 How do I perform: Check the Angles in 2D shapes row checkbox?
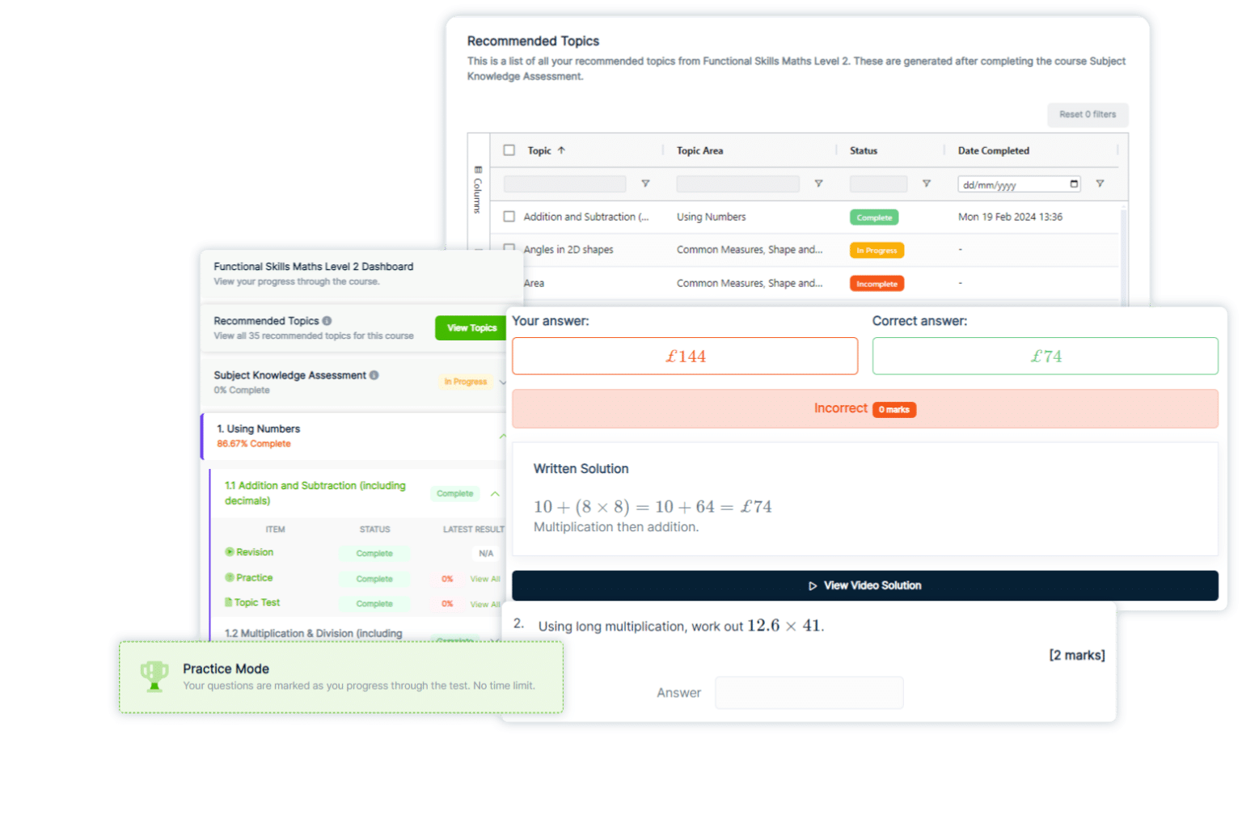pos(509,248)
